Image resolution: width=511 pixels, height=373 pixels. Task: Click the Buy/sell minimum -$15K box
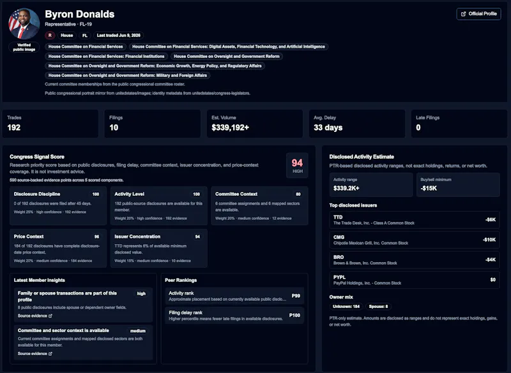point(458,185)
